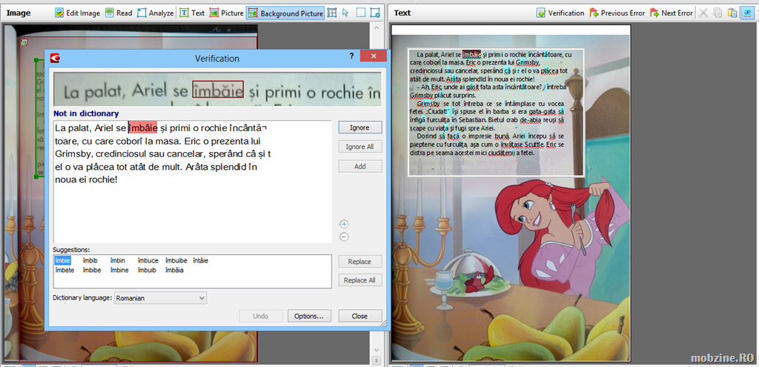Screen dimensions: 759x367
Task: Toggle the Background Picture area tool
Action: tap(285, 13)
